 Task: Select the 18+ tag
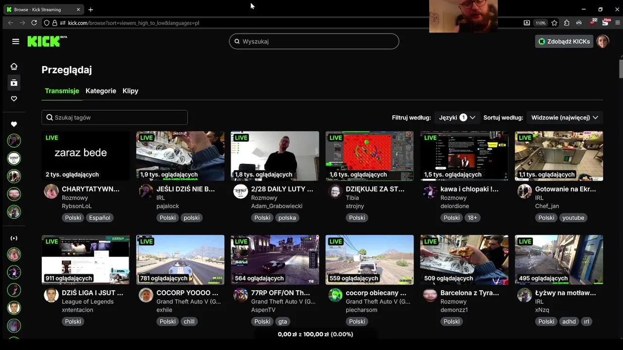click(x=473, y=218)
